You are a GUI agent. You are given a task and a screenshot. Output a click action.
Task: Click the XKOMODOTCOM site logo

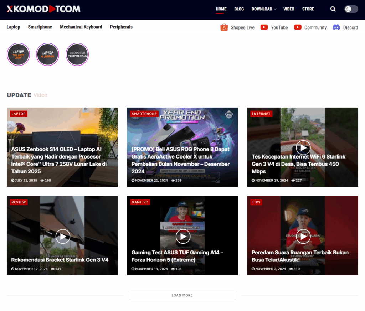tap(43, 9)
